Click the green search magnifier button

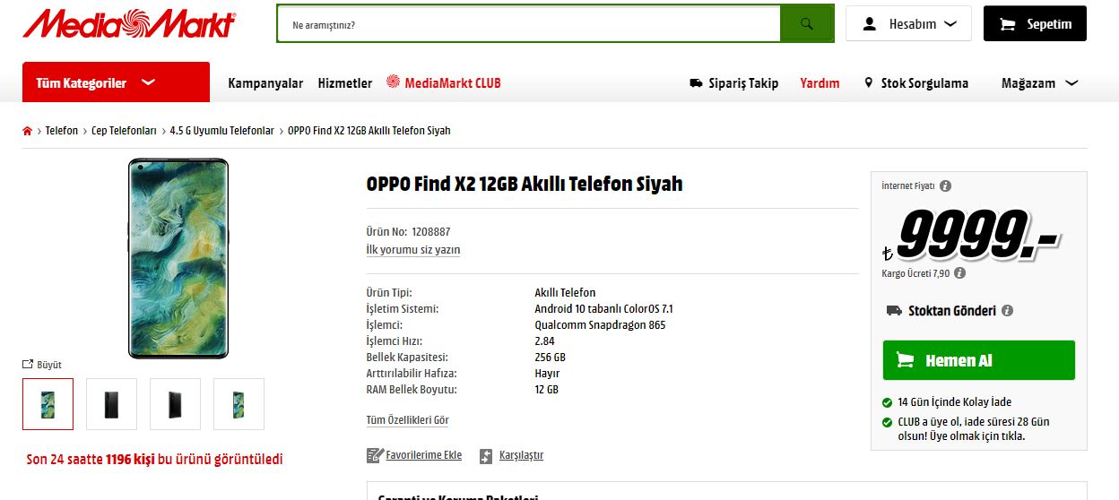[x=807, y=23]
